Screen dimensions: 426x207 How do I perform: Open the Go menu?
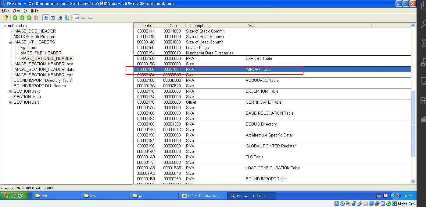25,11
